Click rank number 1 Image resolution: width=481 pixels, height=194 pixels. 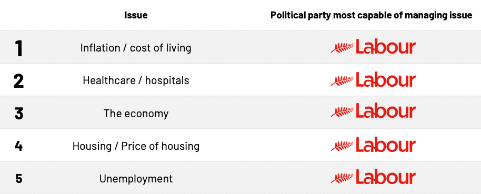point(19,48)
